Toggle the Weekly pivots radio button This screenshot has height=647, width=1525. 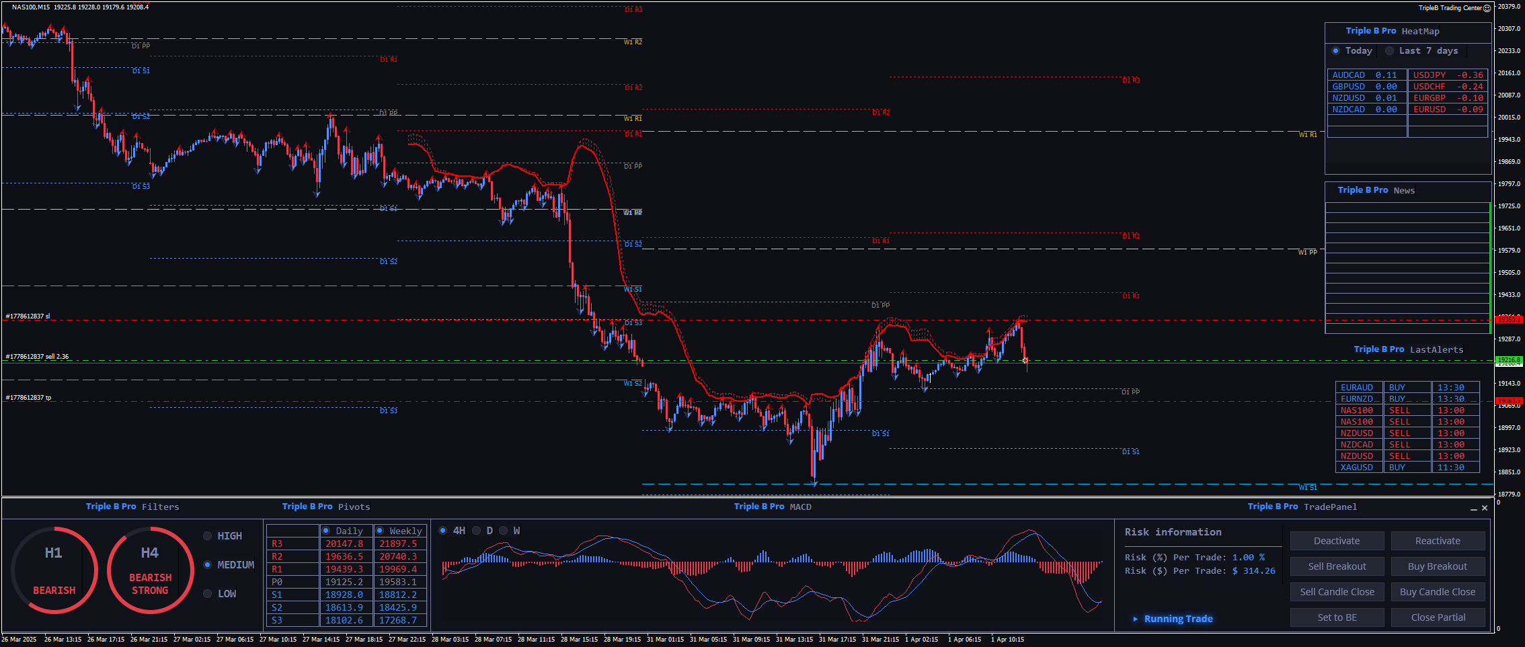point(380,531)
